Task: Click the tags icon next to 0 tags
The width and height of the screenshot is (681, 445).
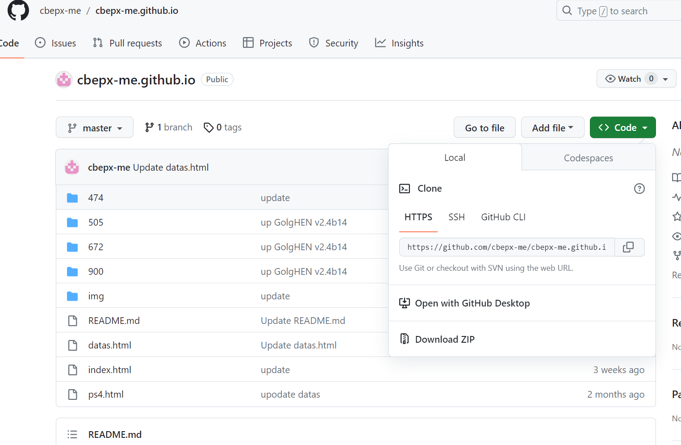Action: pyautogui.click(x=209, y=128)
